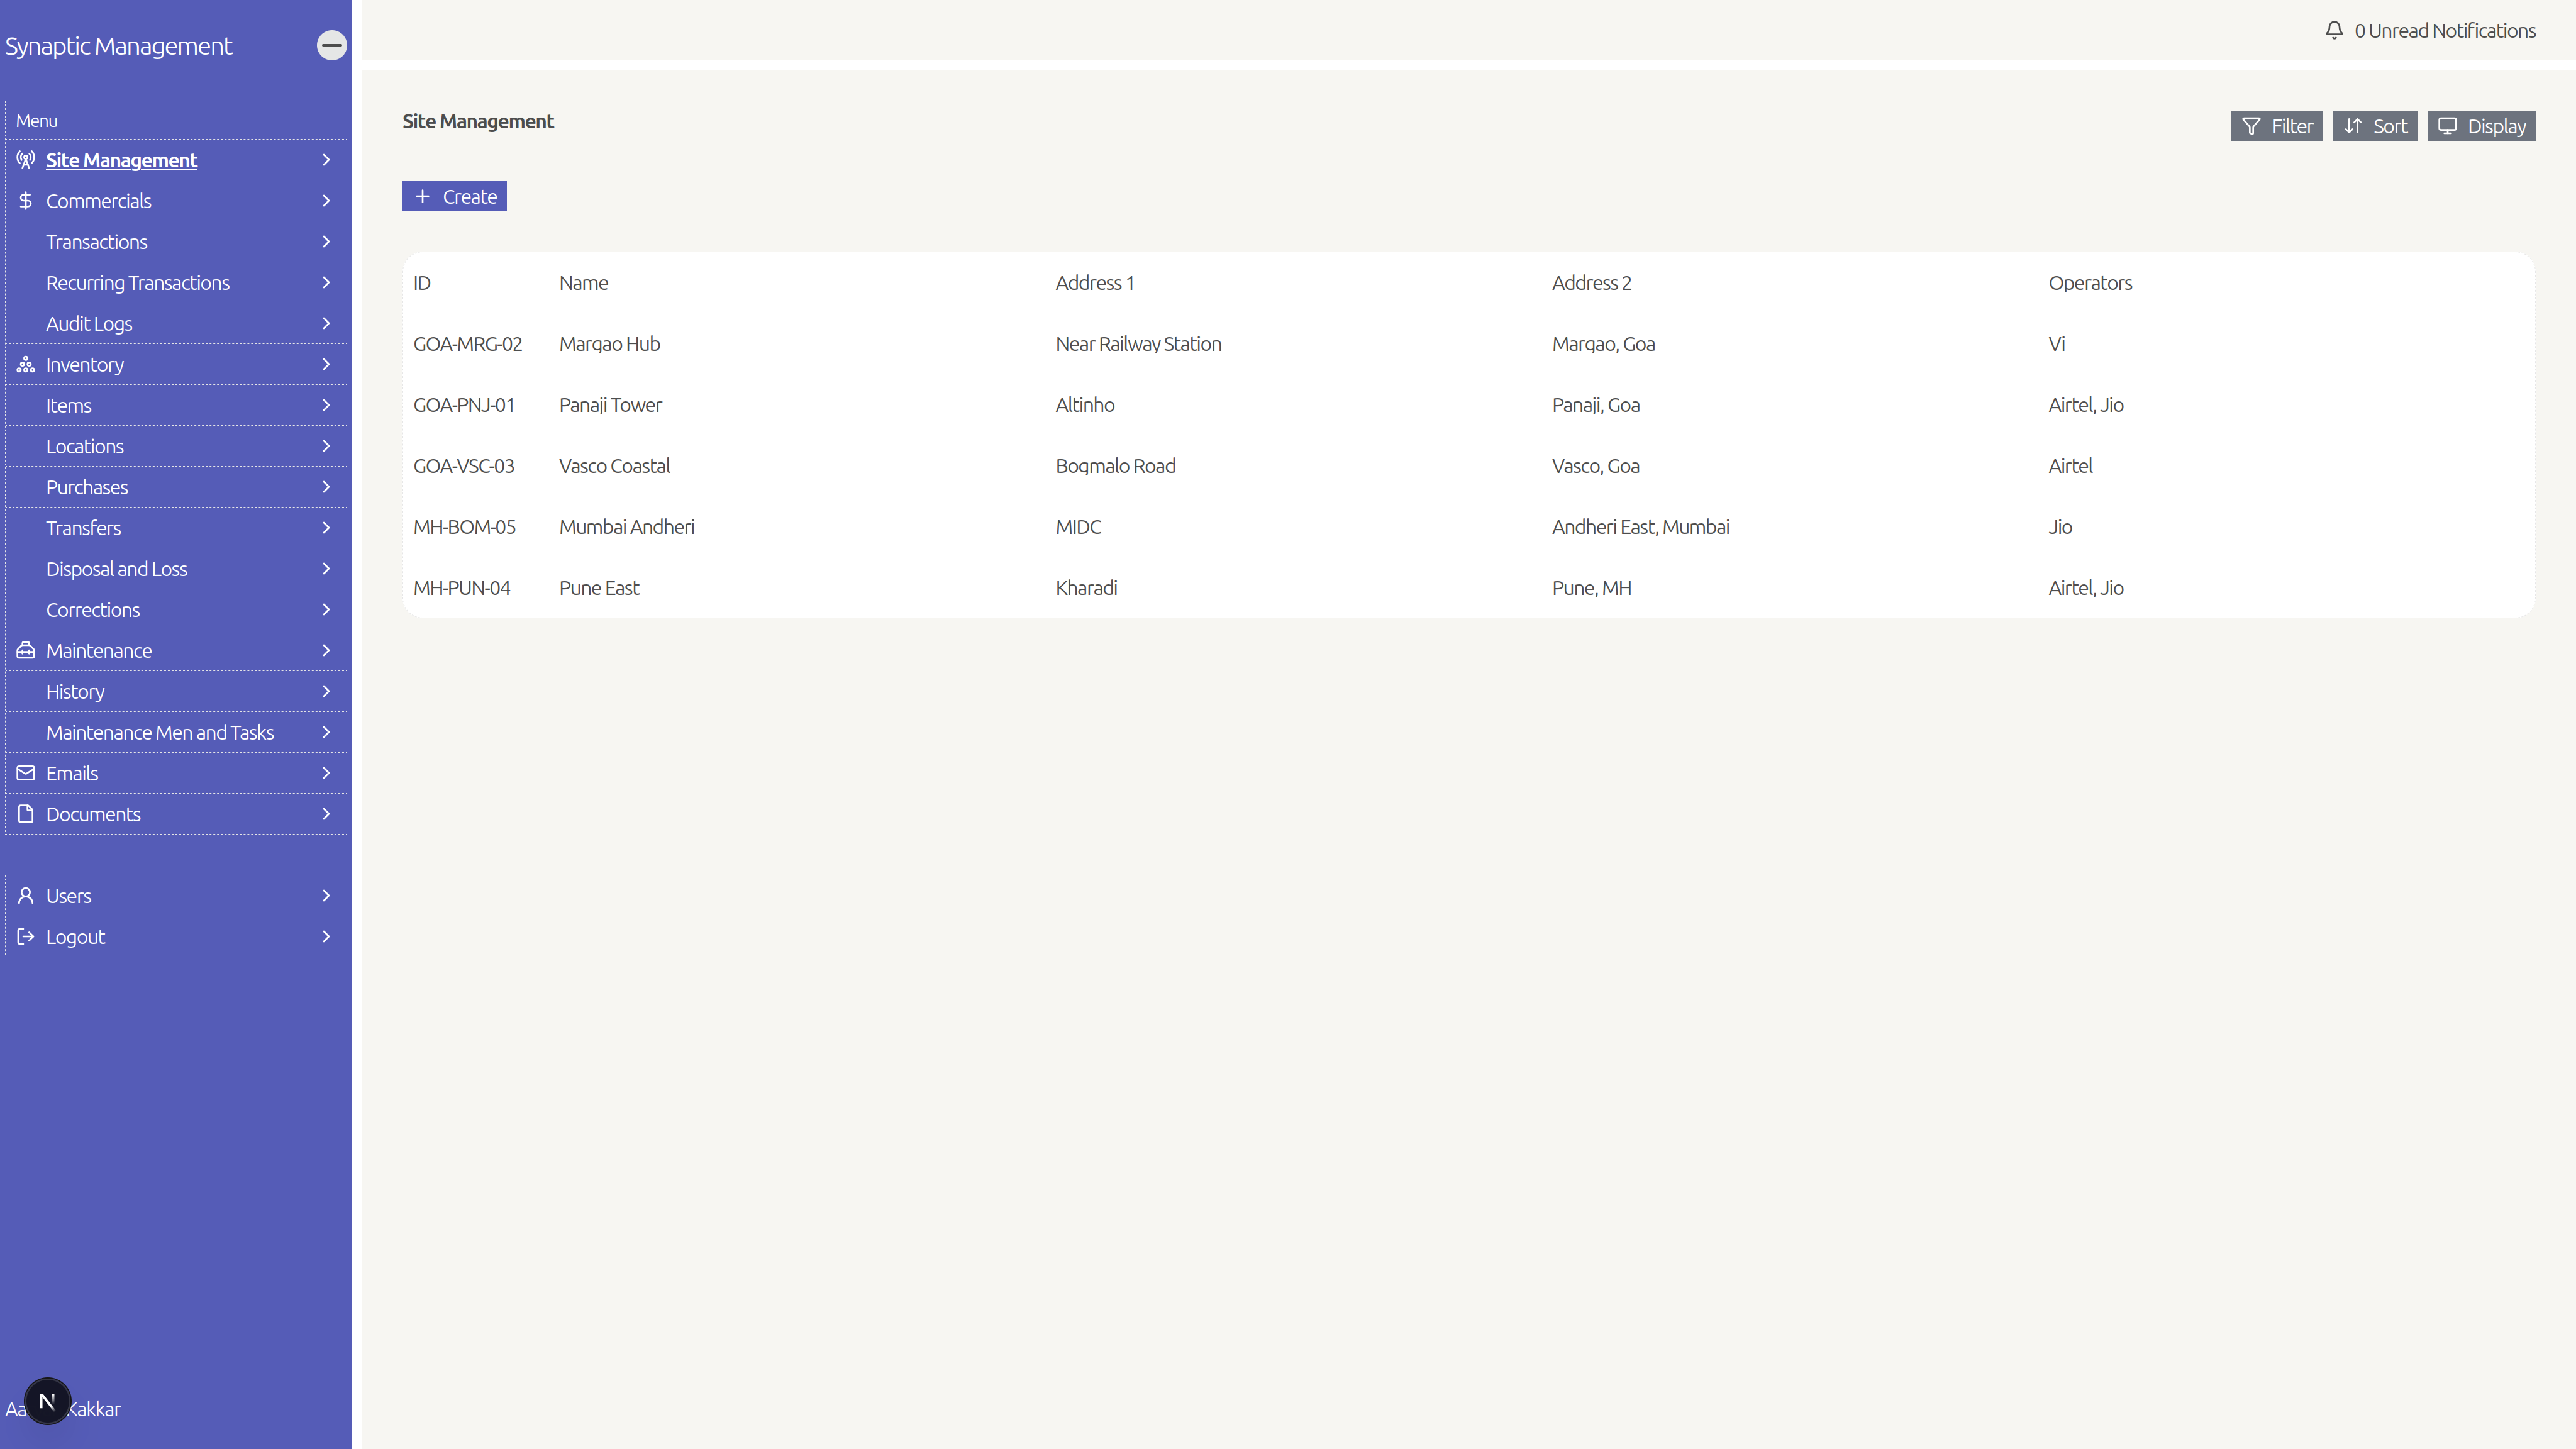Expand the Emails chevron
The height and width of the screenshot is (1449, 2576).
pos(326,774)
